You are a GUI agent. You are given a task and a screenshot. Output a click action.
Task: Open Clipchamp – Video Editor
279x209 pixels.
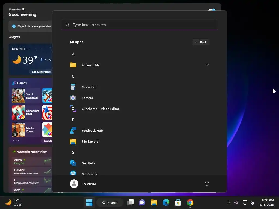[x=139, y=109]
